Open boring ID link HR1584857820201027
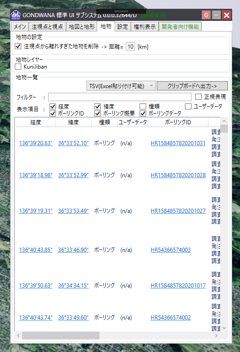 point(178,211)
